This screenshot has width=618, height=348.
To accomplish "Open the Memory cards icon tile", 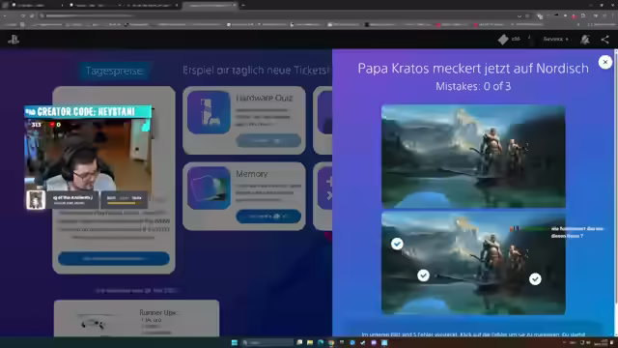I will click(x=209, y=188).
